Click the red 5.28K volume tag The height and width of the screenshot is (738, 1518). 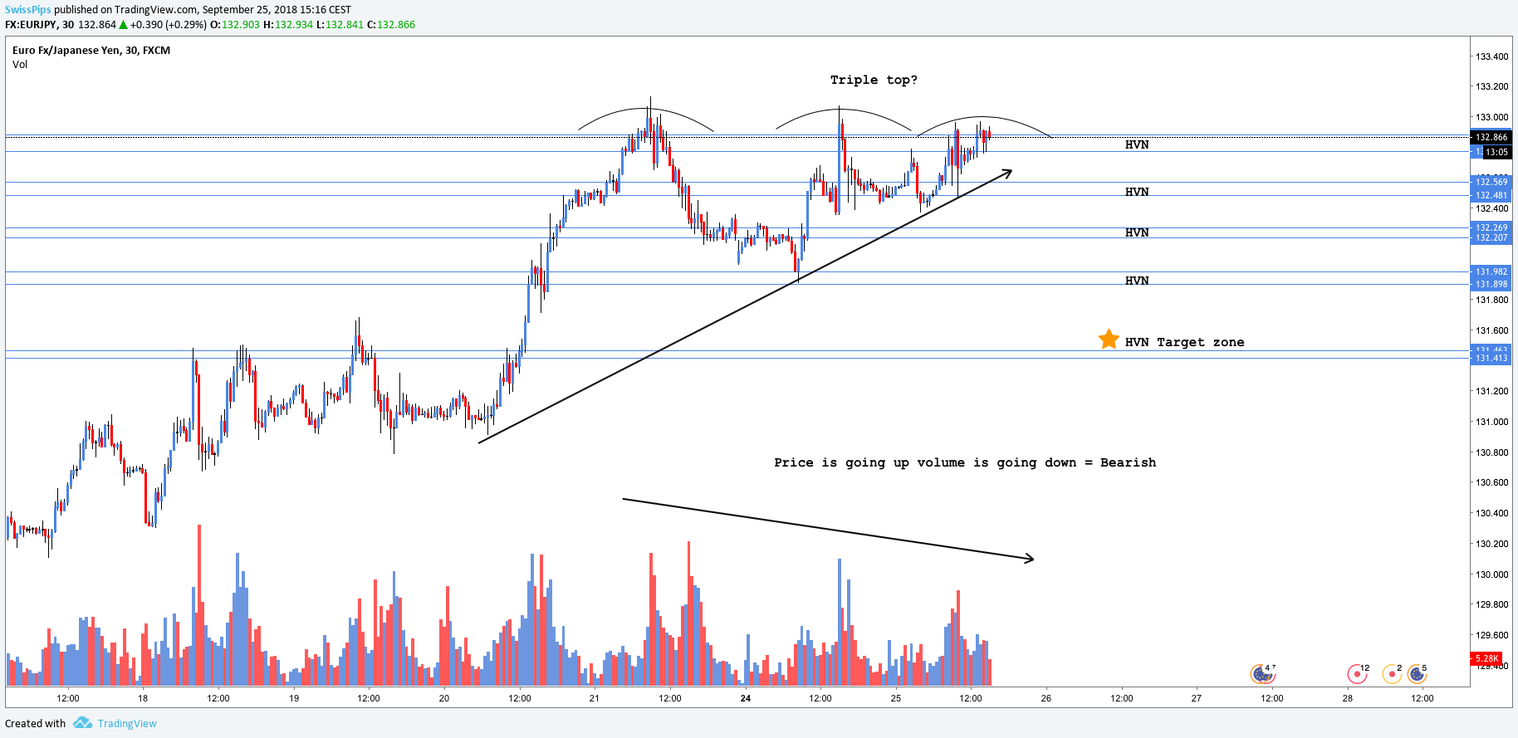tap(1486, 658)
